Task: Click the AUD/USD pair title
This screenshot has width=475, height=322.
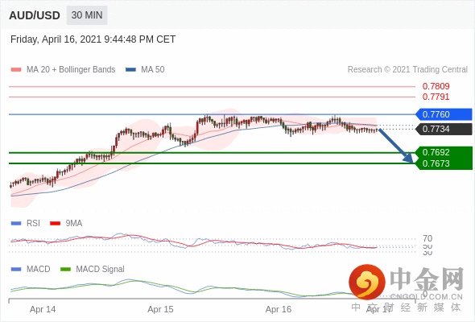Action: [x=35, y=15]
